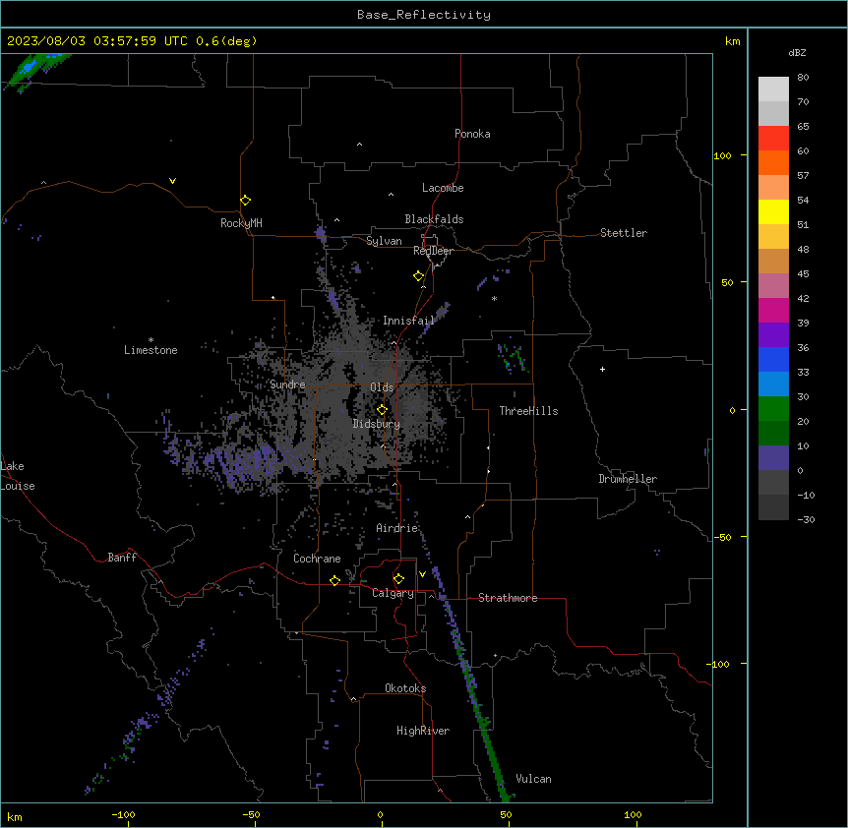
Task: Click the yellow 51-54 dBZ swatch
Action: (773, 211)
